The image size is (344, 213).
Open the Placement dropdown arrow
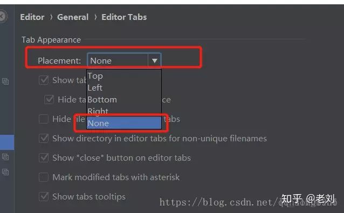[154, 60]
